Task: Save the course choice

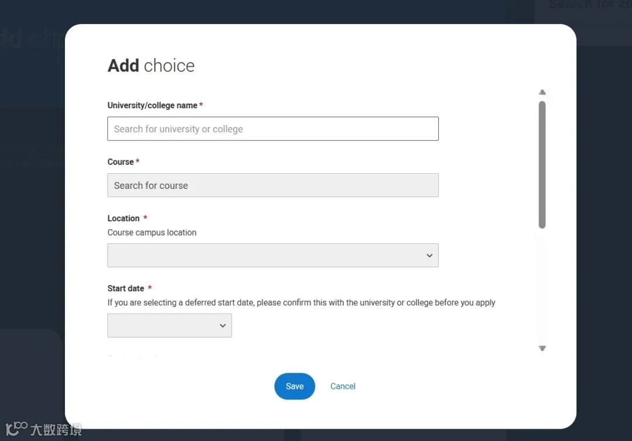Action: tap(294, 386)
